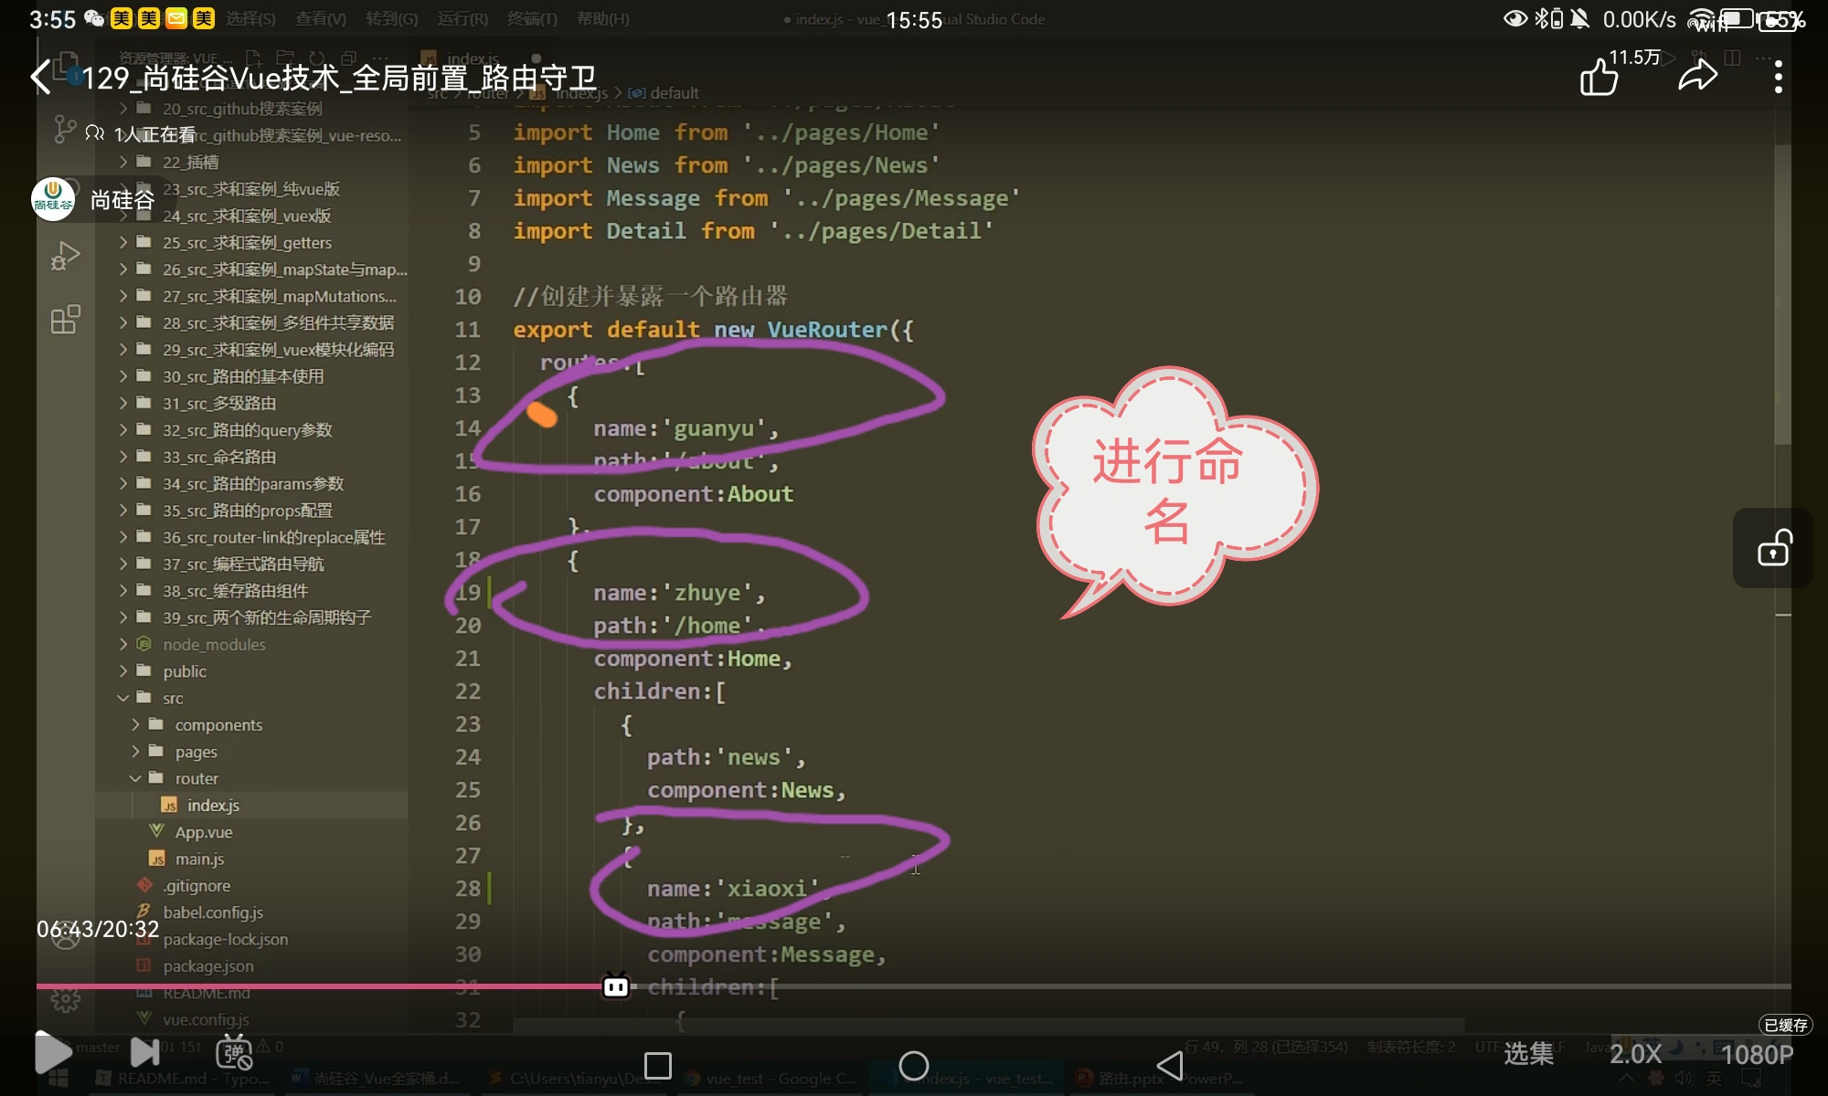
Task: Open the 运行(R) menu
Action: (462, 19)
